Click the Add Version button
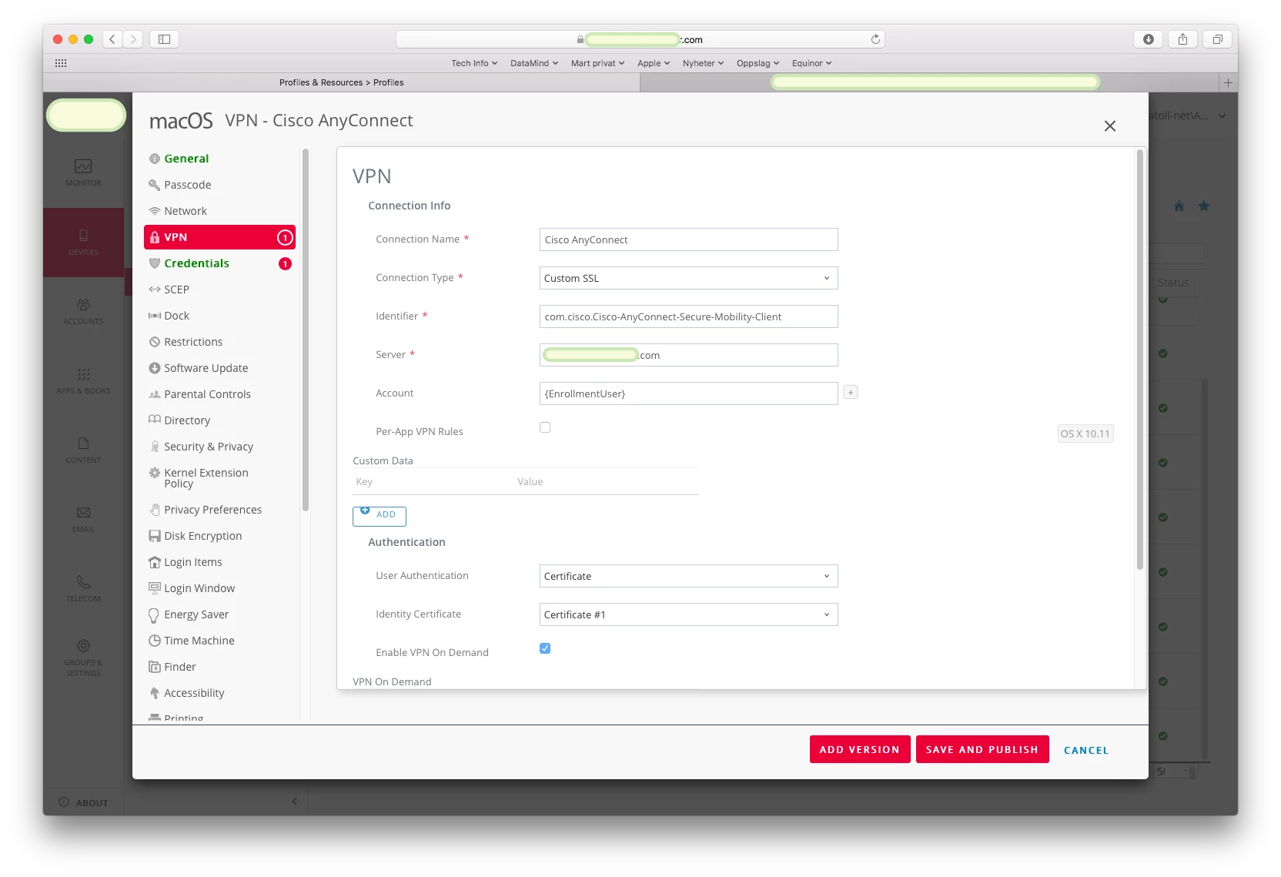 pyautogui.click(x=860, y=749)
